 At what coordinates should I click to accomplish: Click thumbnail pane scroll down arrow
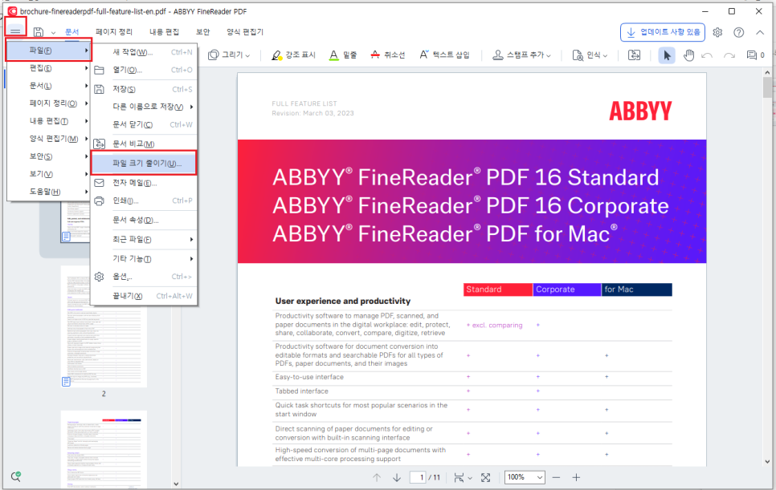pos(176,484)
